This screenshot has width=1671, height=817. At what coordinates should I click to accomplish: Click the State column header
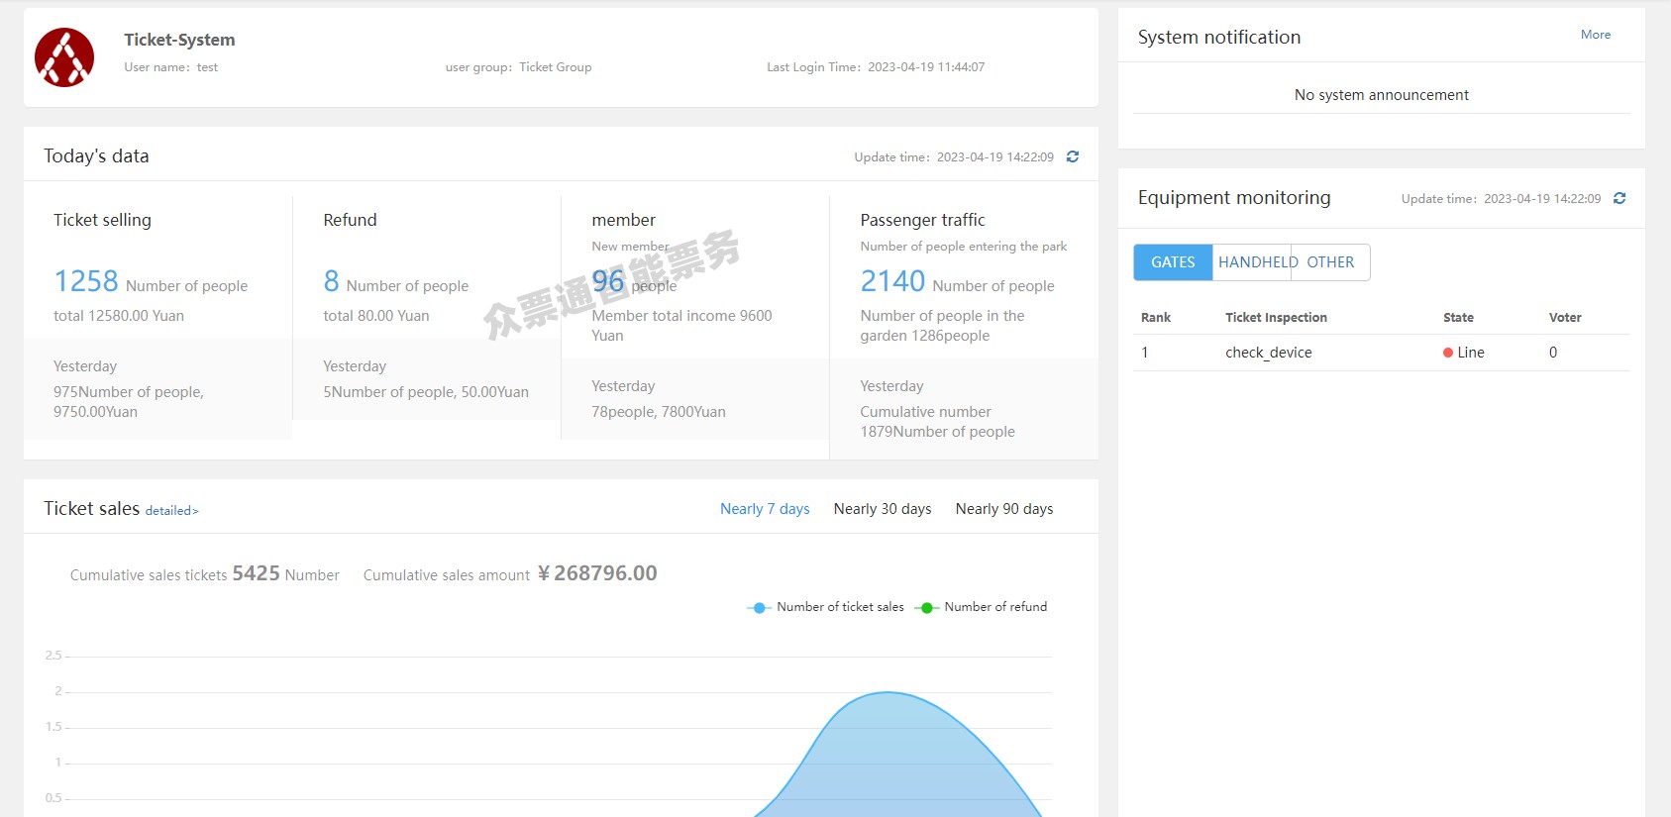[x=1458, y=318]
